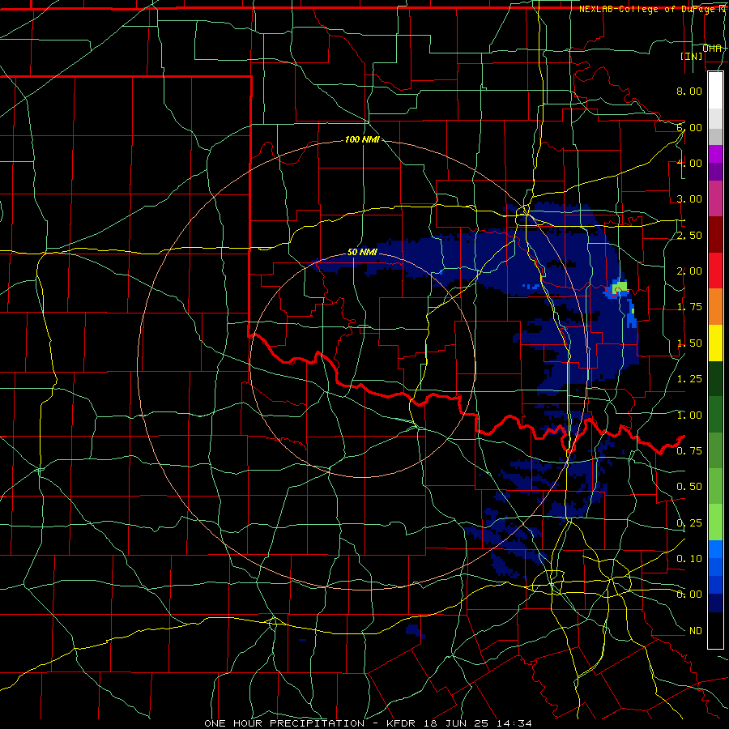Viewport: 729px width, 729px height.
Task: Click the "2.50" legend value
Action: (689, 235)
